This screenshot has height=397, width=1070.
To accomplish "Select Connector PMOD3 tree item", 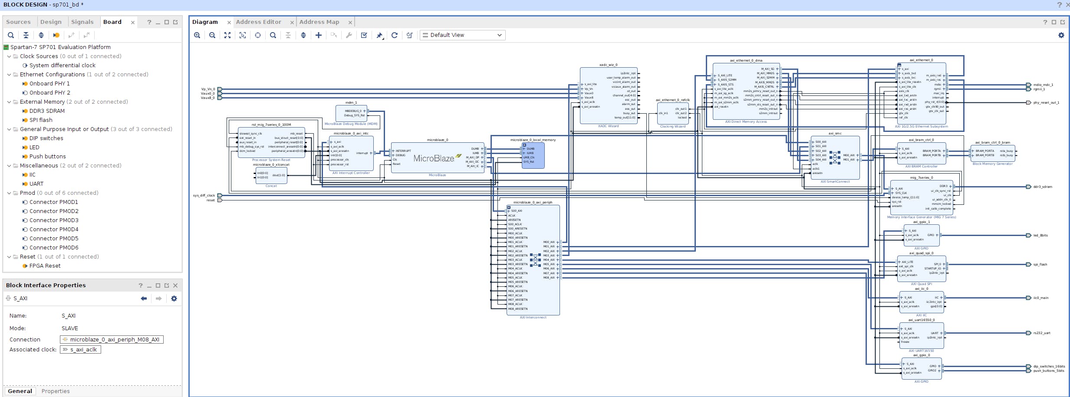I will [x=54, y=220].
